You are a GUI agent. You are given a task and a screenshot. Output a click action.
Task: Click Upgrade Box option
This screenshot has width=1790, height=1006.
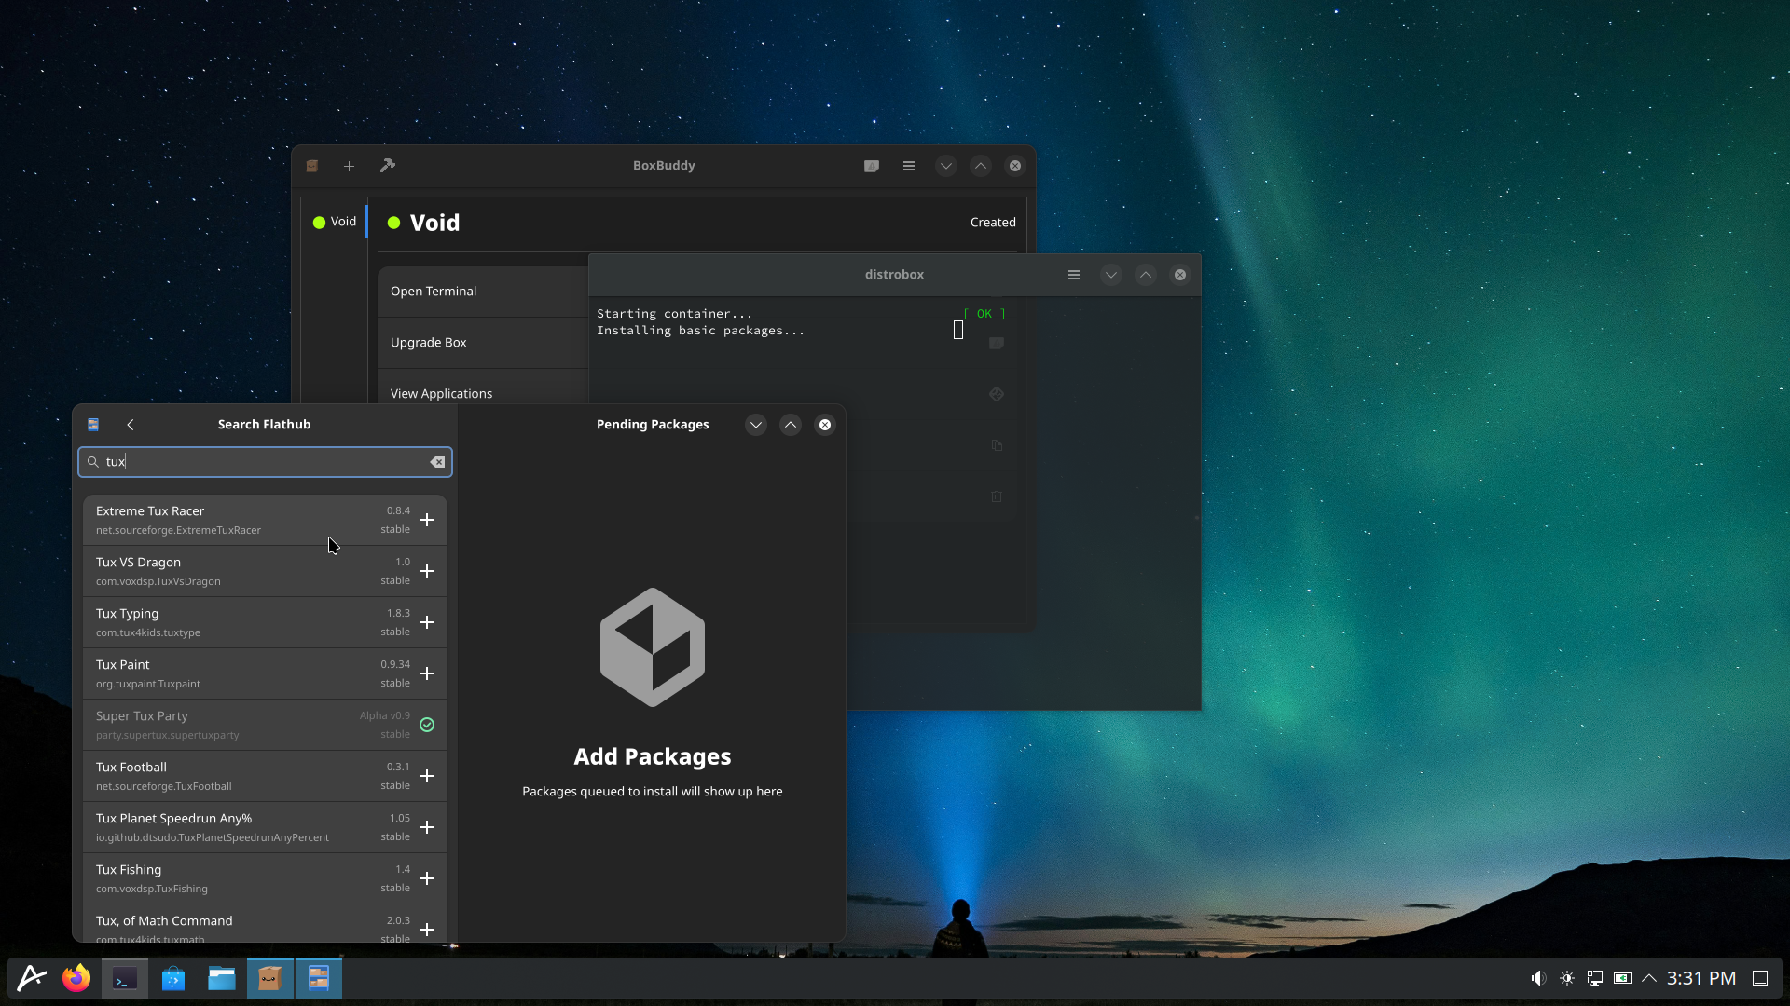[x=483, y=343]
